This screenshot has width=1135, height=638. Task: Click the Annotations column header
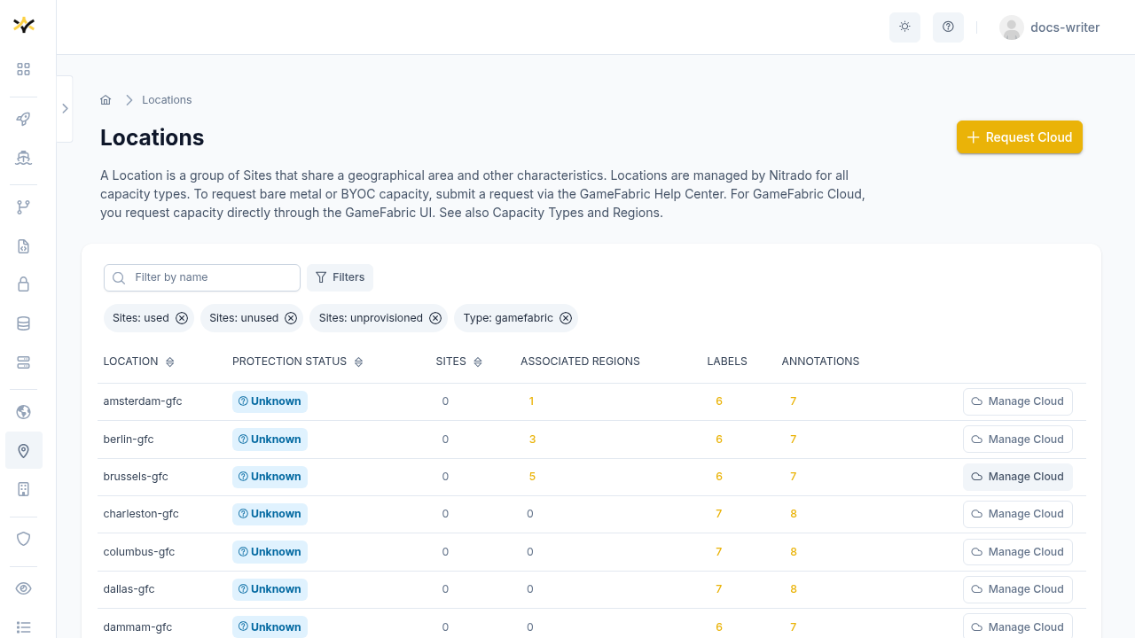(820, 362)
